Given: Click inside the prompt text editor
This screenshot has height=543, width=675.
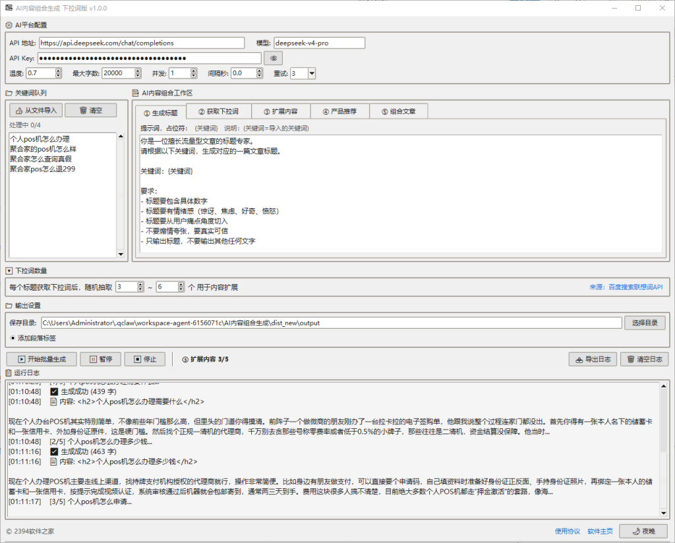Looking at the screenshot, I should coord(401,194).
